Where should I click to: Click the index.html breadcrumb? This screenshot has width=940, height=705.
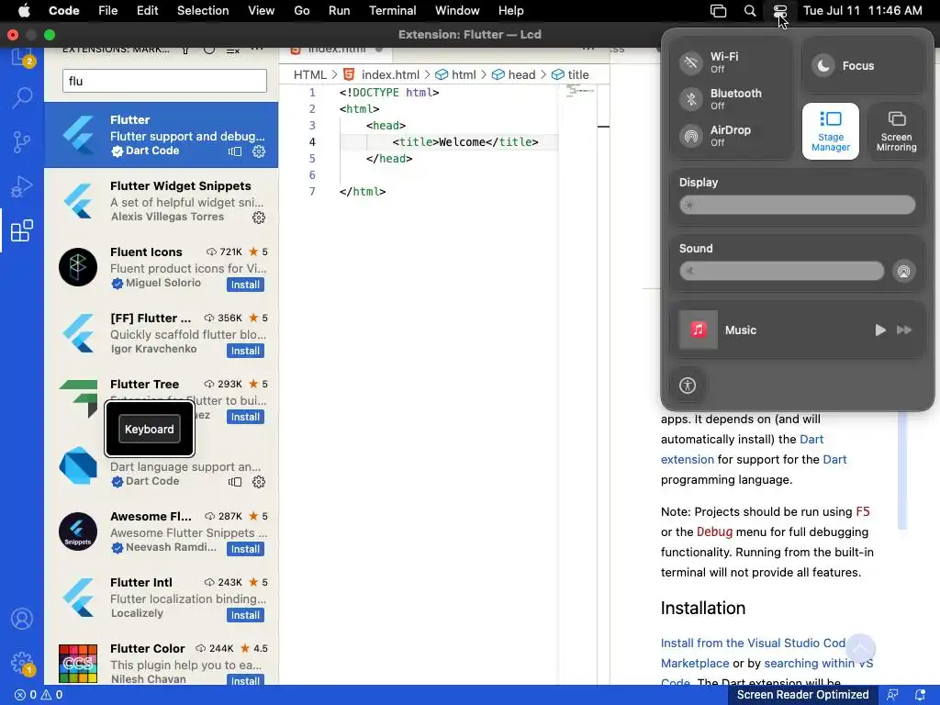pyautogui.click(x=381, y=75)
